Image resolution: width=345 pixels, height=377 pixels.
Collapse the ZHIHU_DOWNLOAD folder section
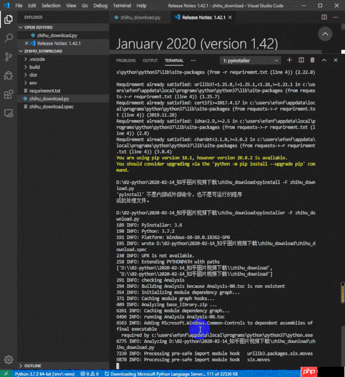(21, 51)
